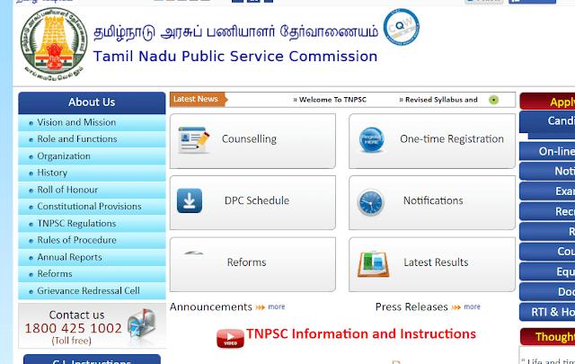Image resolution: width=575 pixels, height=364 pixels.
Task: Open the One-time Registration tile
Action: point(432,141)
